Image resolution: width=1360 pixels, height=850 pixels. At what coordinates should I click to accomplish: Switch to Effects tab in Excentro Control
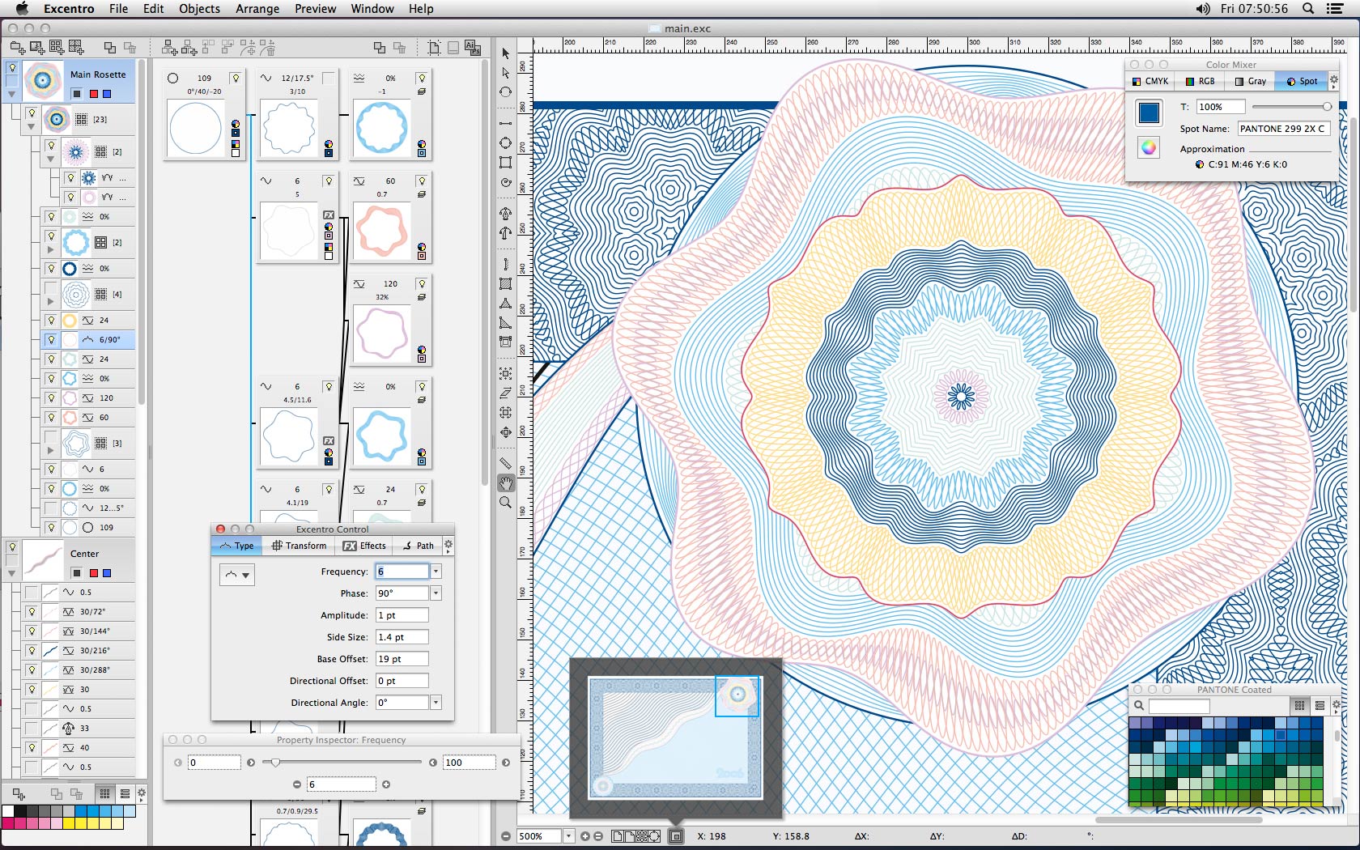[364, 546]
